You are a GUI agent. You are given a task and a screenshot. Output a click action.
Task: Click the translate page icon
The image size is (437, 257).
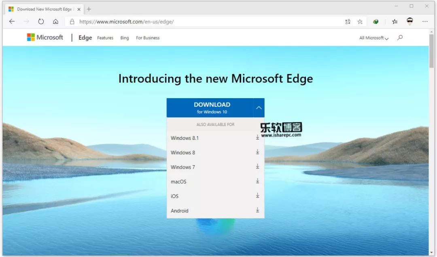(348, 21)
